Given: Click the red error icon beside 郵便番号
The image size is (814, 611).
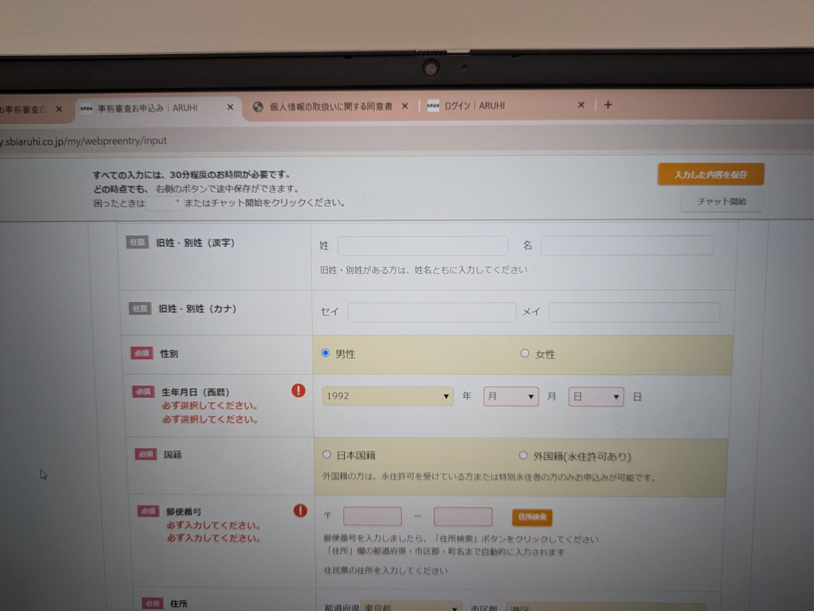Looking at the screenshot, I should click(x=300, y=511).
